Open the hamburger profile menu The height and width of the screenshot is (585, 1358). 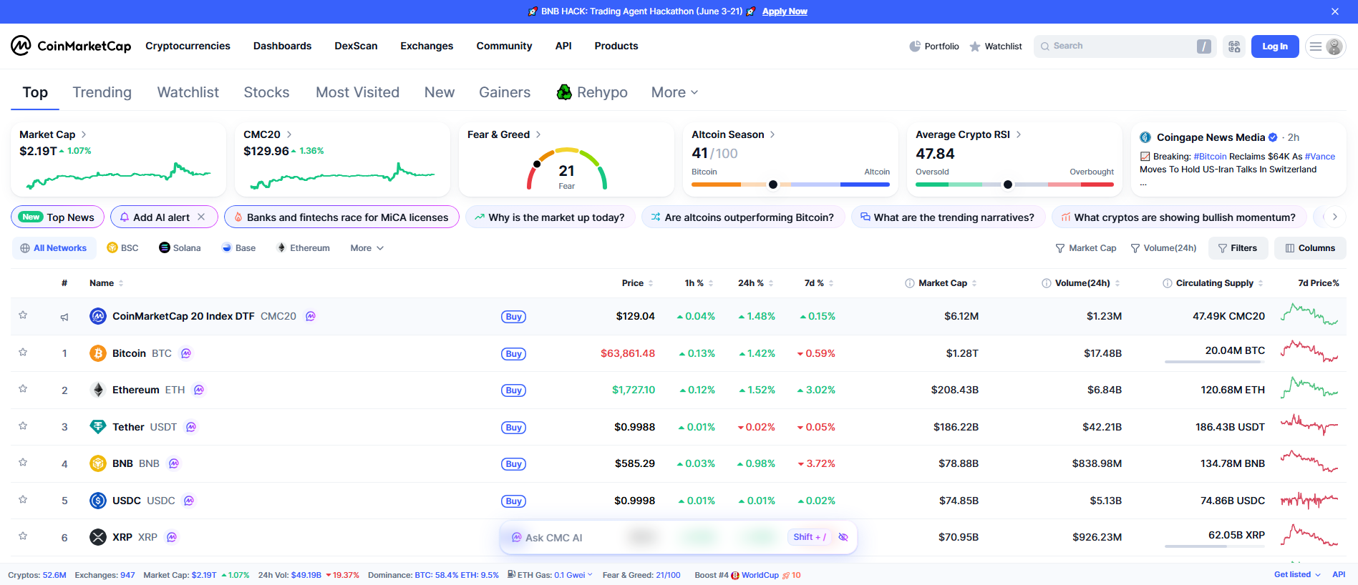[1325, 46]
